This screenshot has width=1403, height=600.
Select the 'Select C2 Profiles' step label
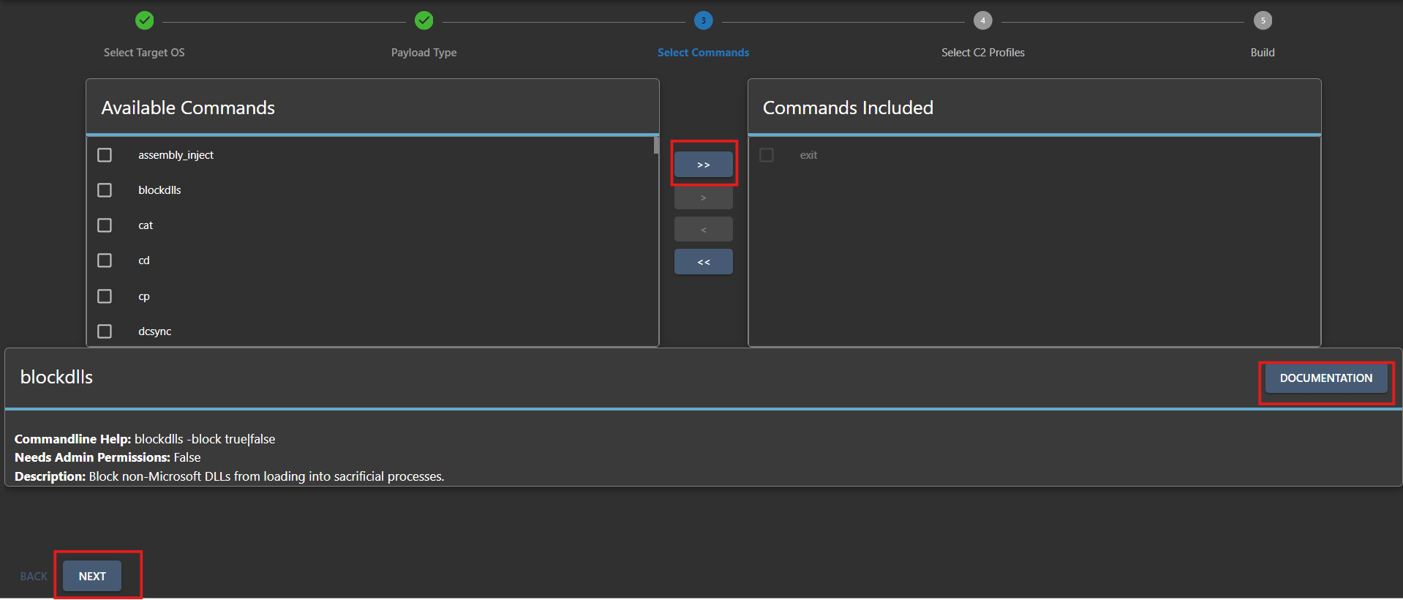click(x=983, y=53)
